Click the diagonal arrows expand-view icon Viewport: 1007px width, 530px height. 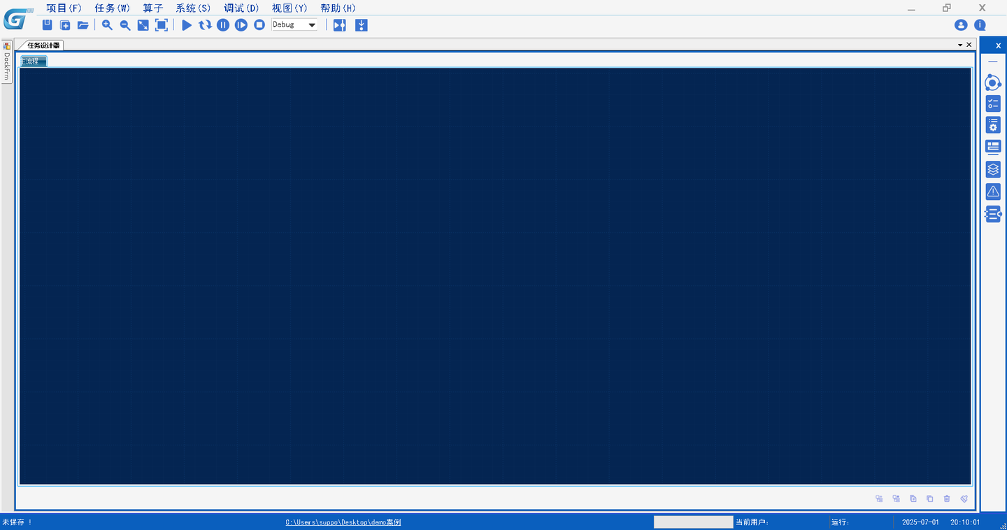(143, 25)
